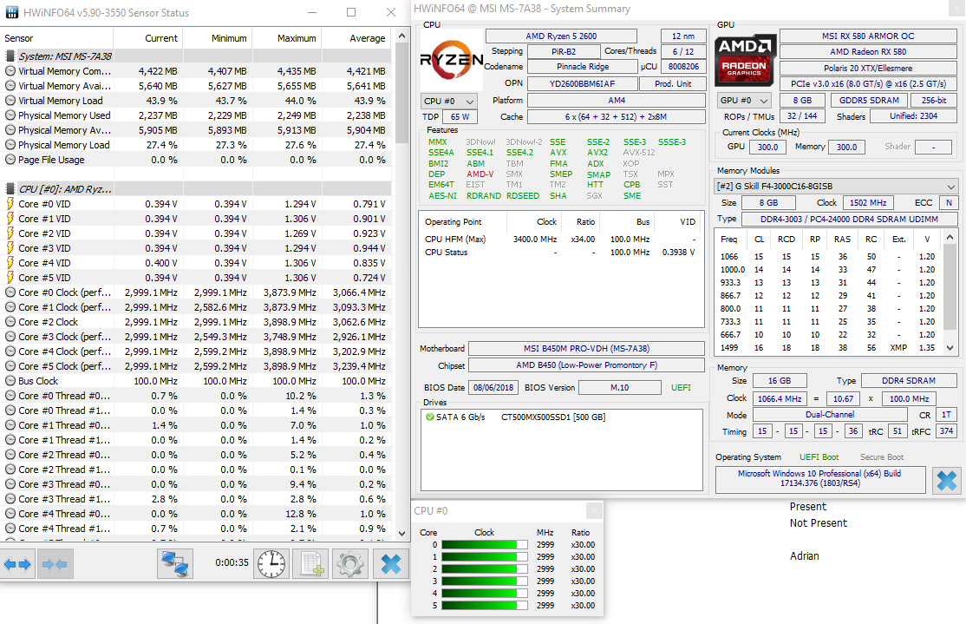The width and height of the screenshot is (966, 624).
Task: Click the Core 5 clock green bar
Action: [x=484, y=606]
